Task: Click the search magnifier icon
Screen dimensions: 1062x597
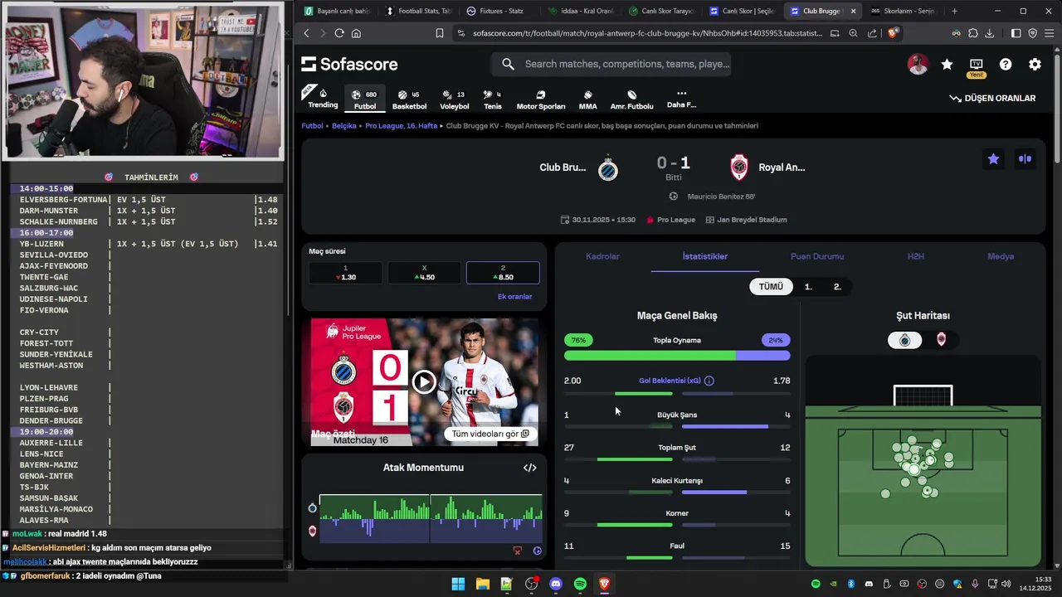Action: [508, 64]
